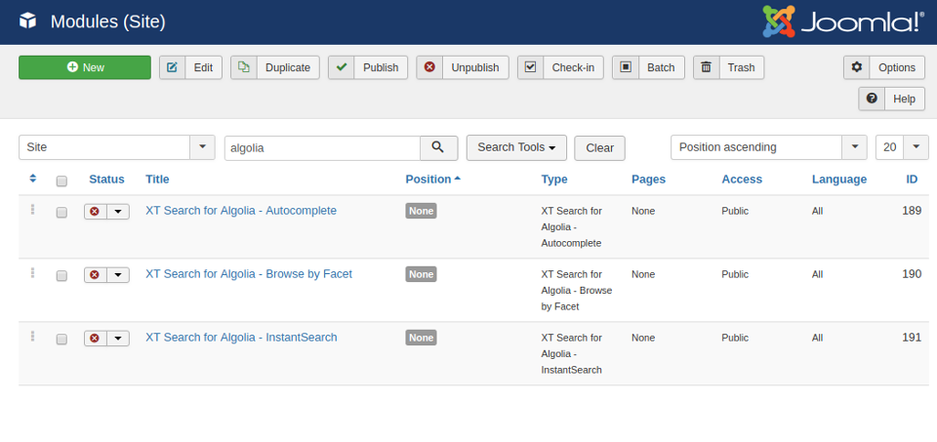937x442 pixels.
Task: Sort by Language column
Action: pos(839,180)
